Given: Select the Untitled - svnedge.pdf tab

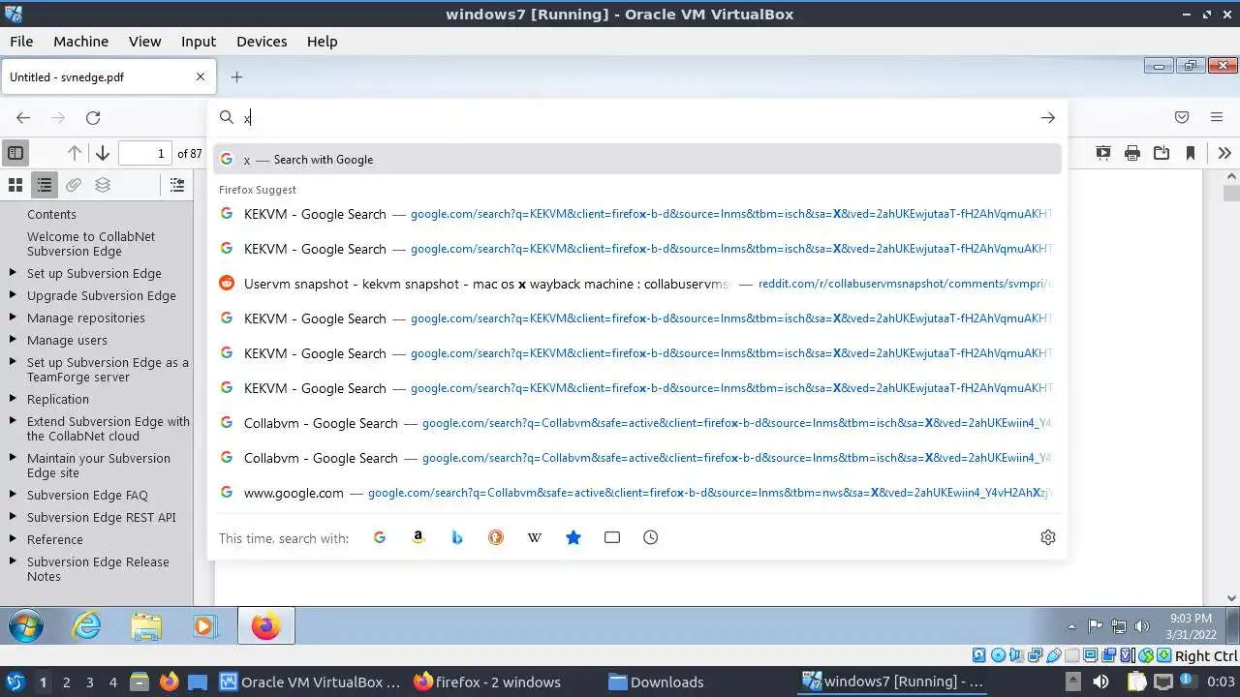Looking at the screenshot, I should [108, 77].
